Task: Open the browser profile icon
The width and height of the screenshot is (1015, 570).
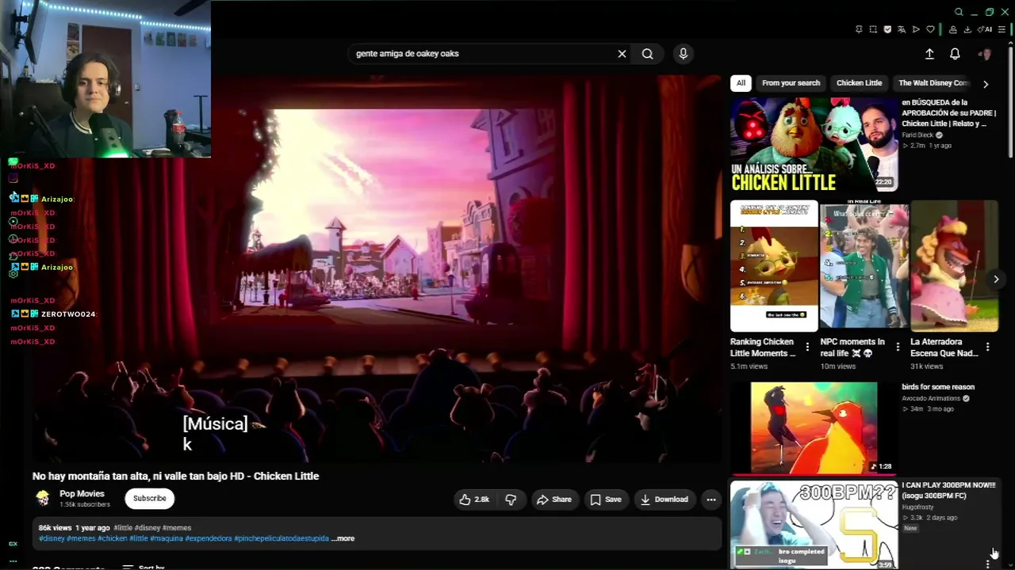Action: pyautogui.click(x=952, y=29)
